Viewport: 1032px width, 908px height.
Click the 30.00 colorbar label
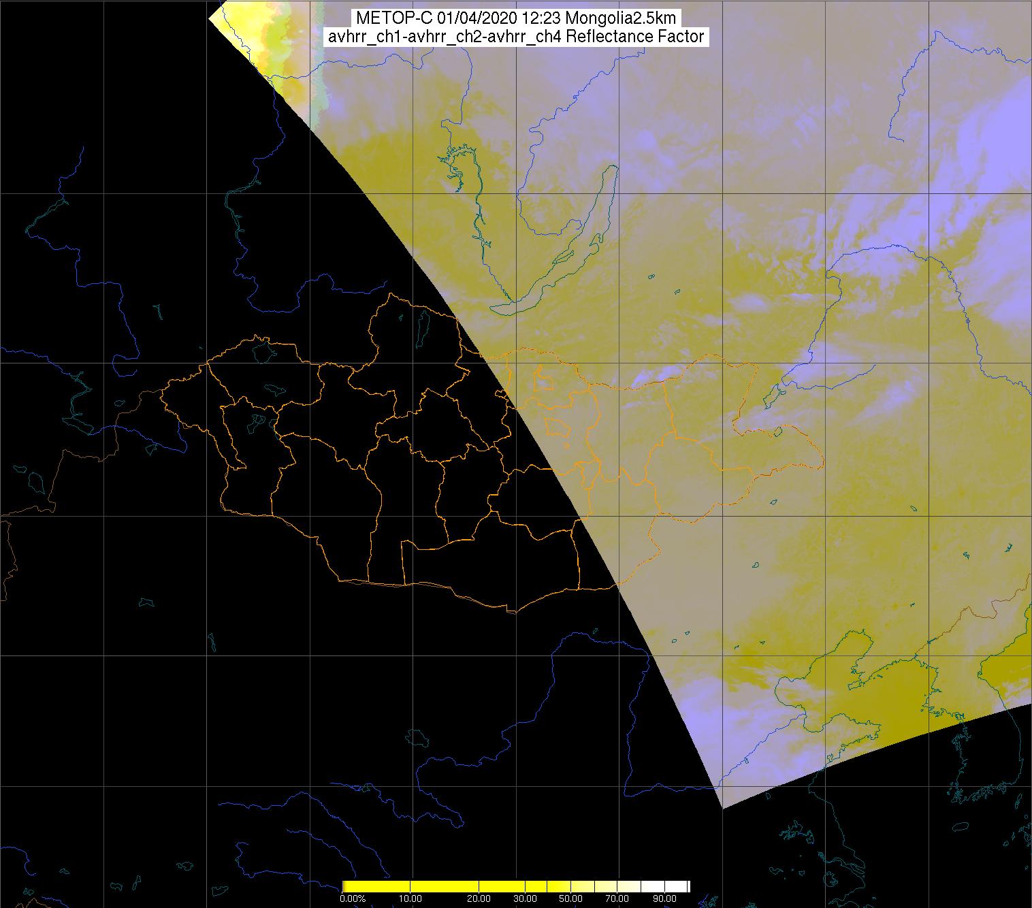tap(525, 898)
